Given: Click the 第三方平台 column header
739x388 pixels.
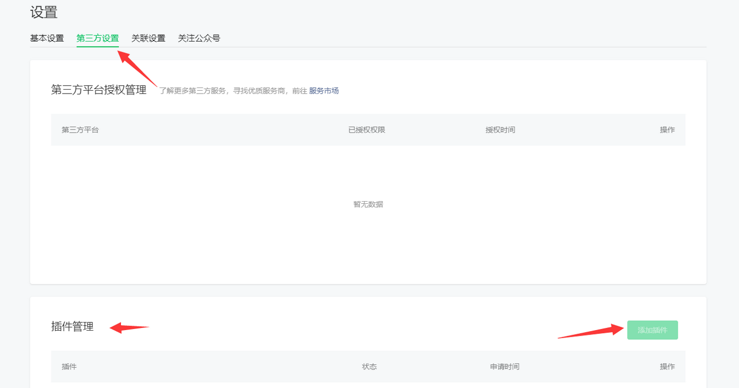Looking at the screenshot, I should (x=80, y=130).
